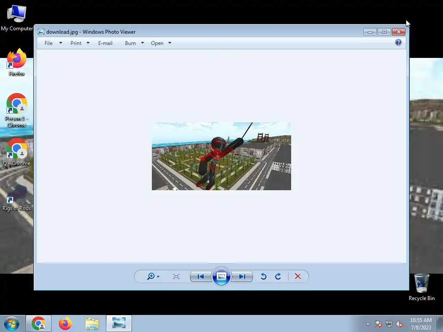Open the Burn menu
The height and width of the screenshot is (332, 443).
click(130, 43)
